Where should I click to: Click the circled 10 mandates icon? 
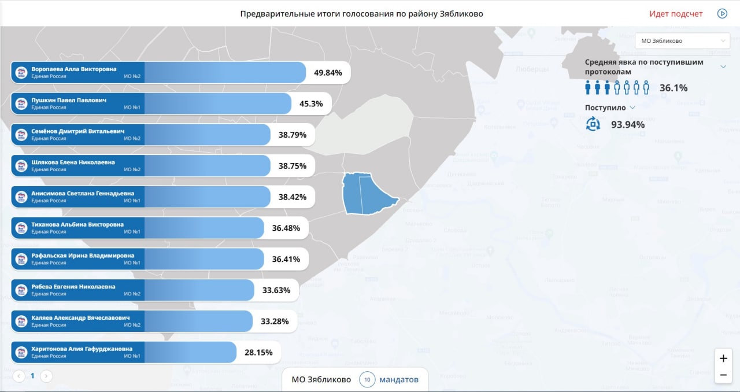pyautogui.click(x=367, y=380)
